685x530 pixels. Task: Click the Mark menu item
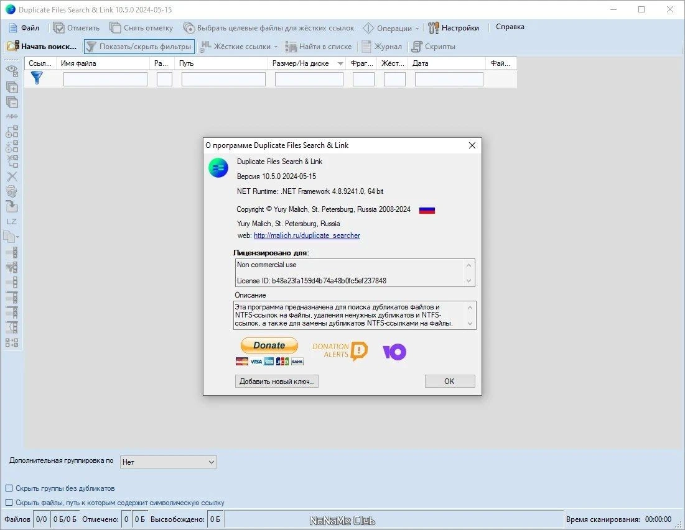pos(77,28)
